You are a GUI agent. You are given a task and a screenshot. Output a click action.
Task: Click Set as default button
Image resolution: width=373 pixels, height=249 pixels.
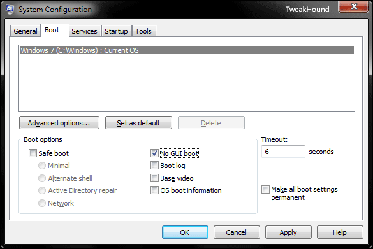[138, 123]
